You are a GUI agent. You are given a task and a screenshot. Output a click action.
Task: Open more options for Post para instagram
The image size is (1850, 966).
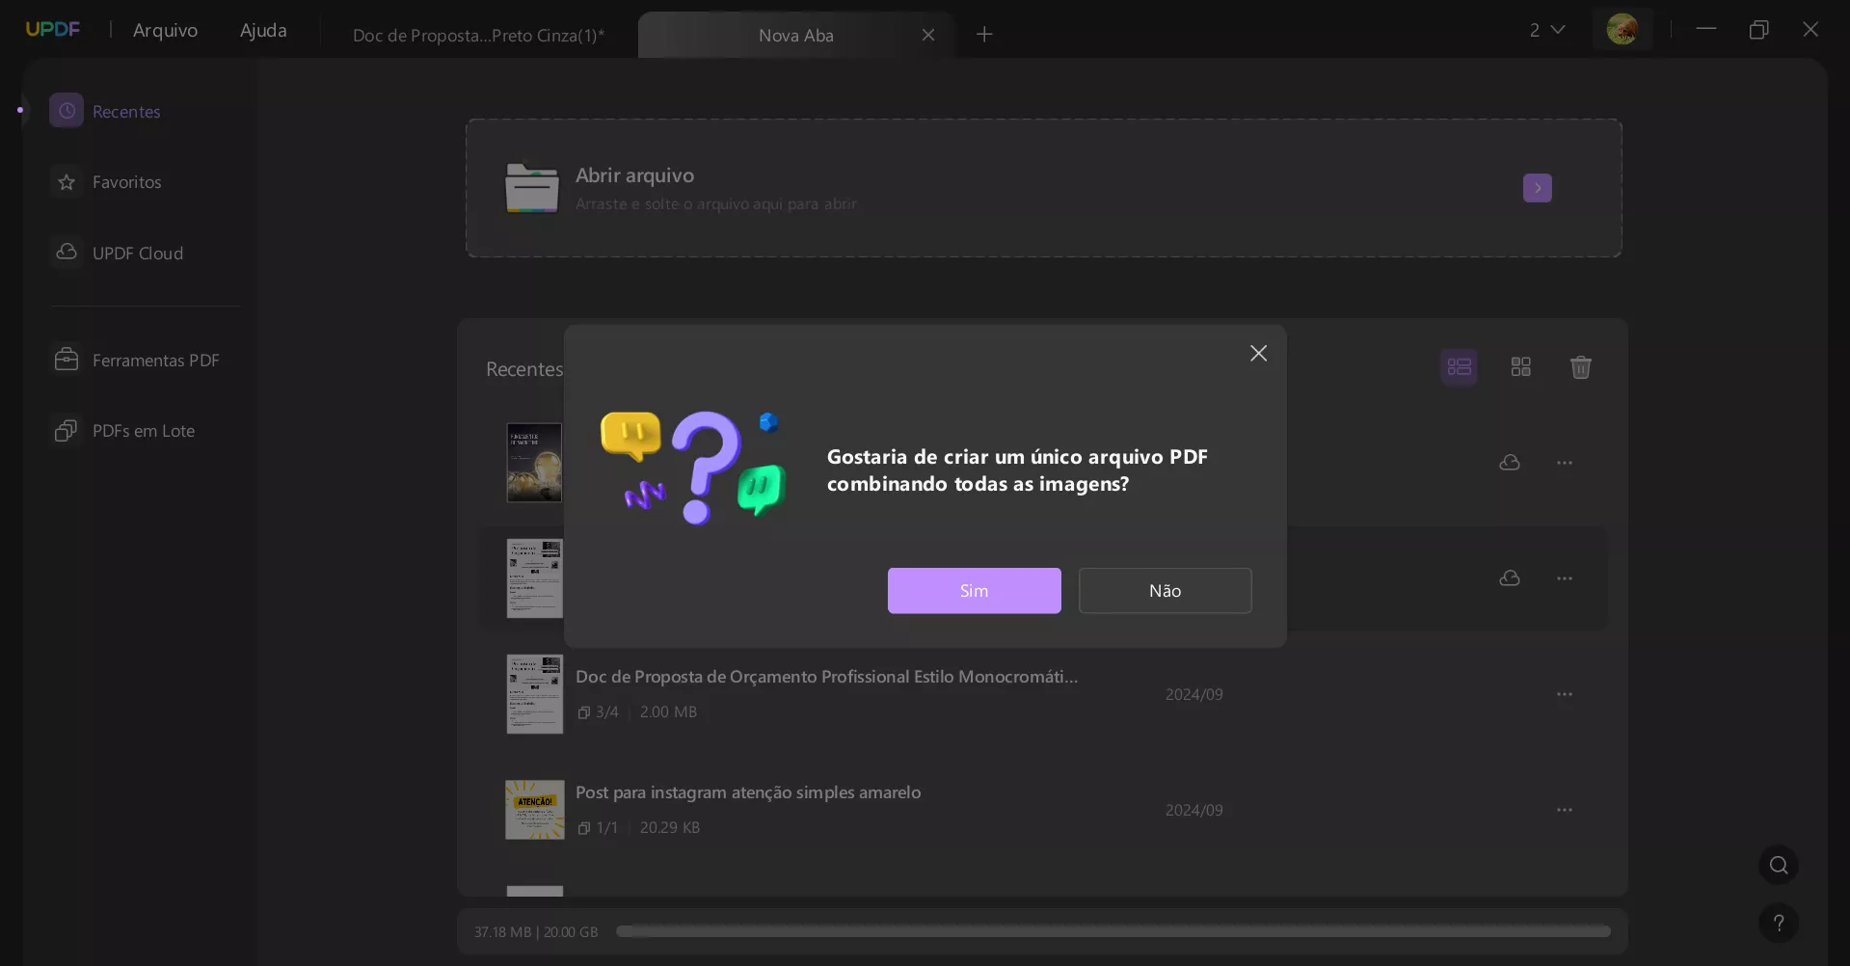point(1565,810)
